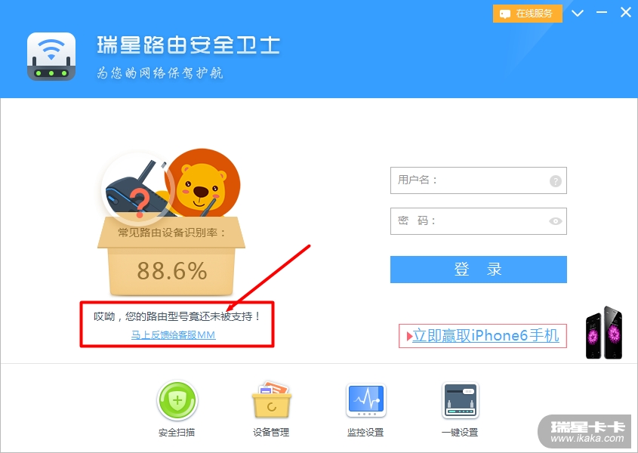Close the 瑞星路由安全卫士 window
This screenshot has width=638, height=453.
coord(625,12)
